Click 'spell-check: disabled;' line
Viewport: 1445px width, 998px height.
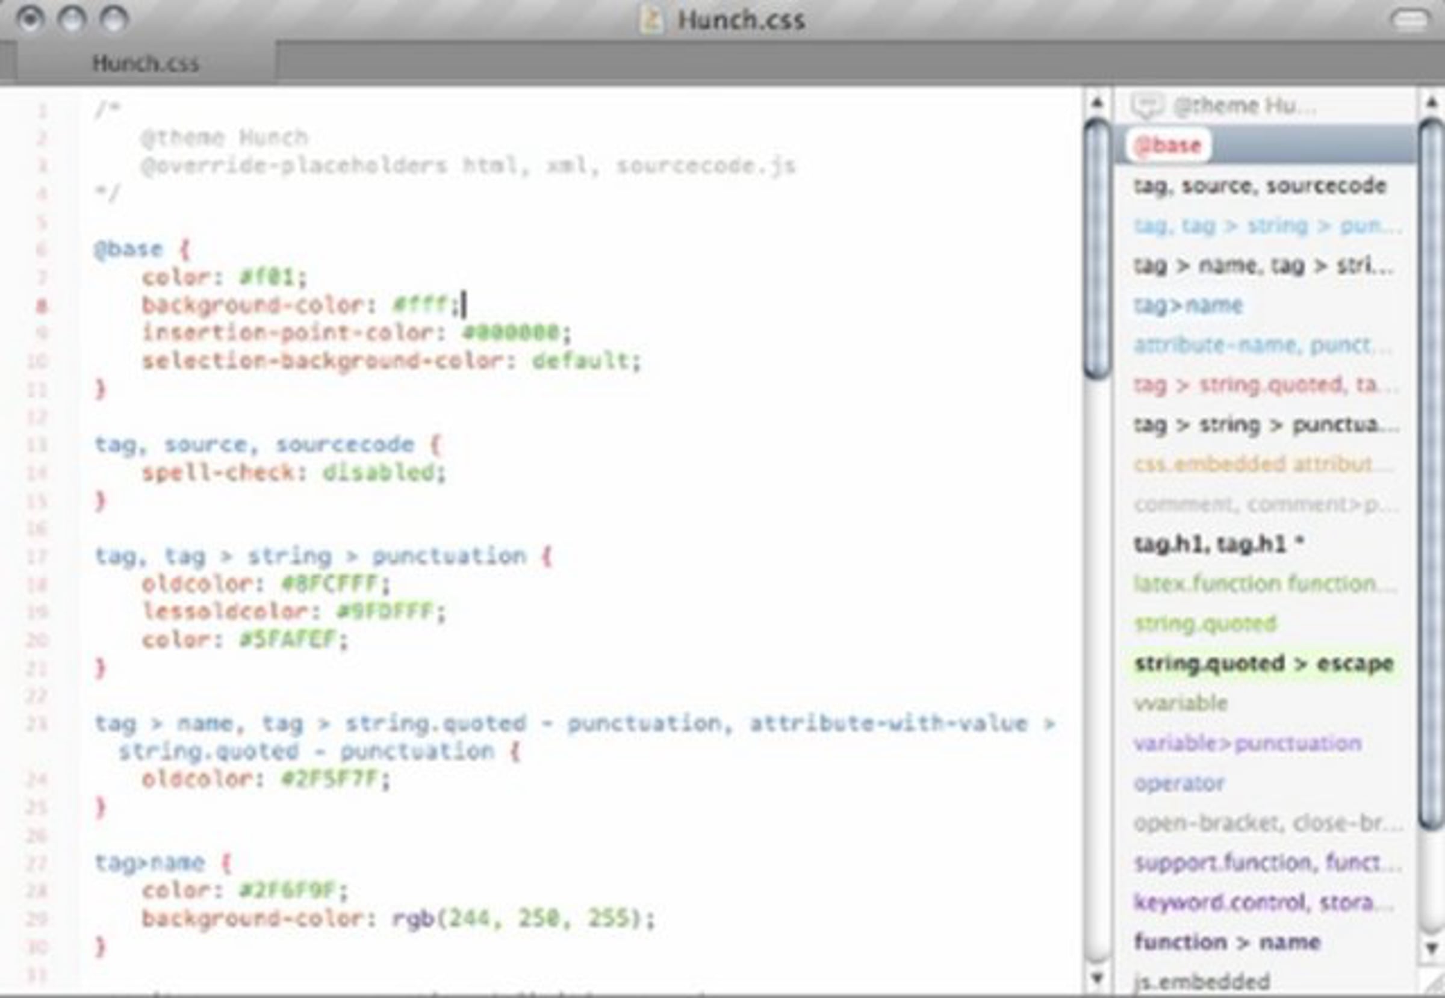294,473
